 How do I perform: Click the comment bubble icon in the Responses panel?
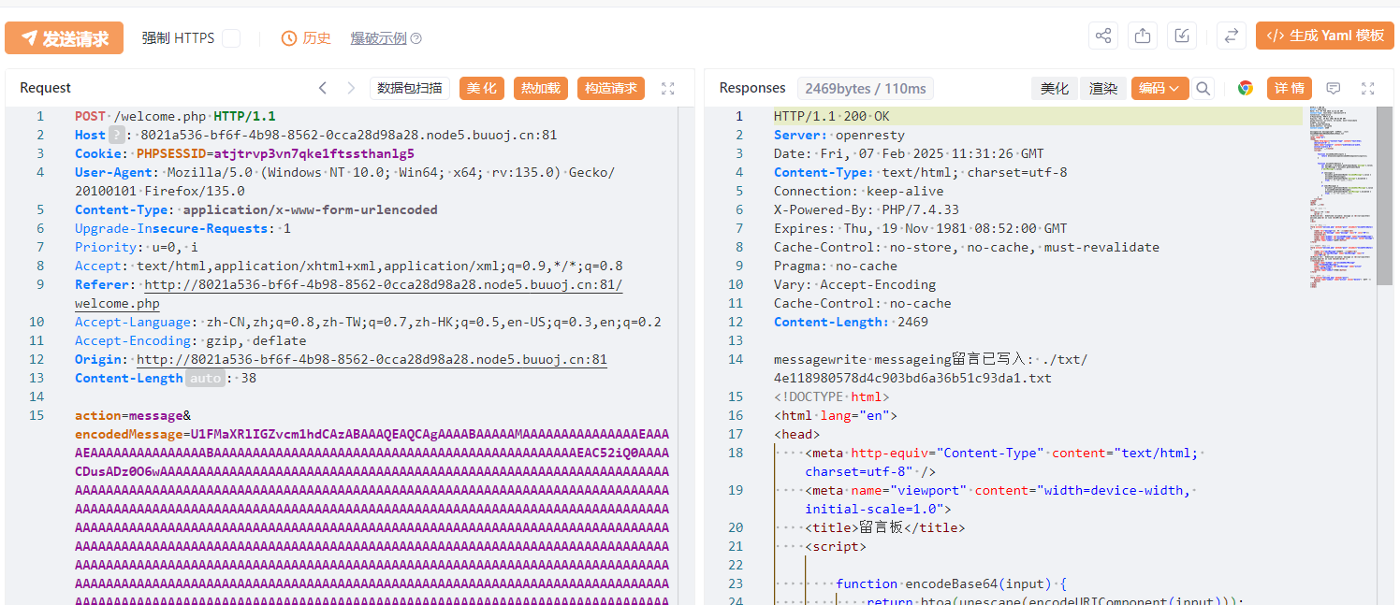pyautogui.click(x=1333, y=87)
